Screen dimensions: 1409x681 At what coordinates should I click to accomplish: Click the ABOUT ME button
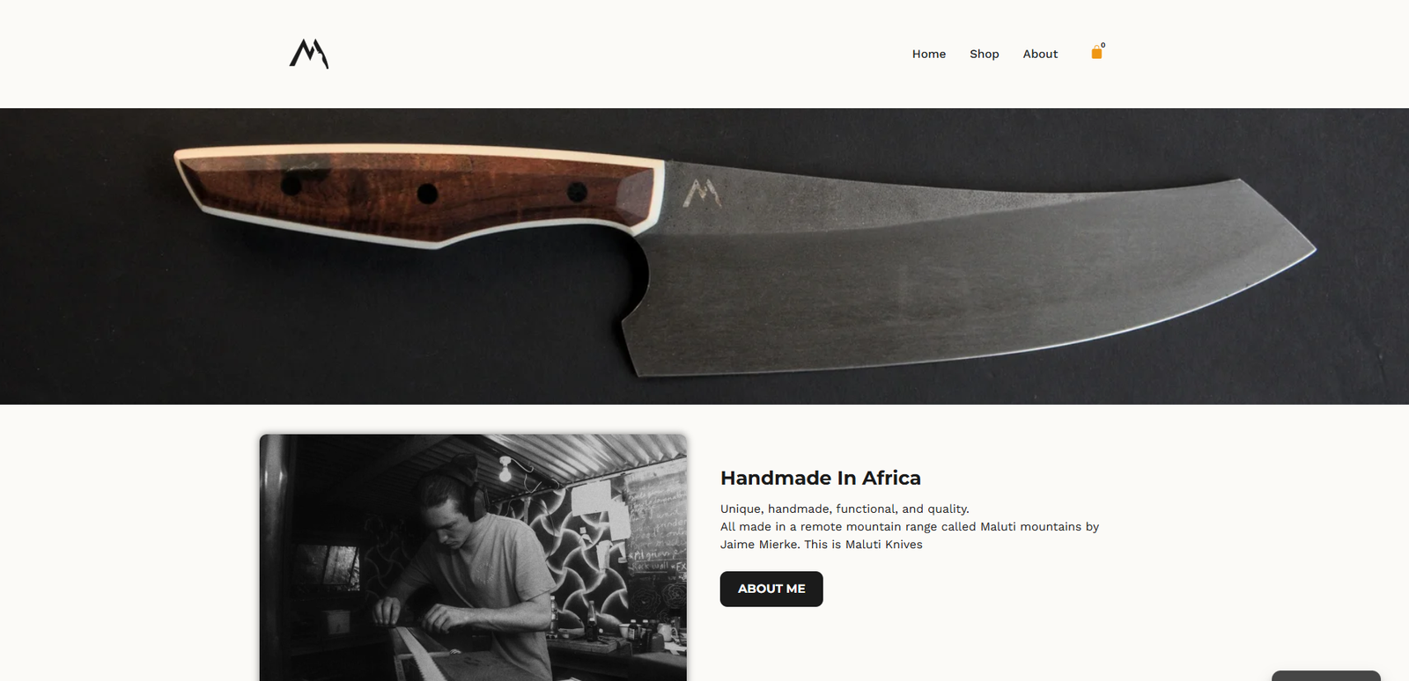click(771, 589)
